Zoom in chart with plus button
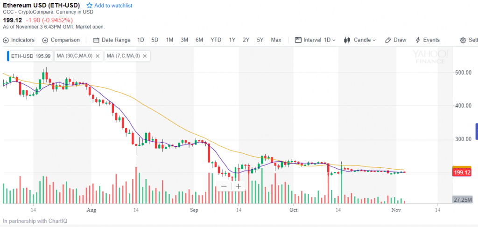This screenshot has height=227, width=478. [239, 186]
